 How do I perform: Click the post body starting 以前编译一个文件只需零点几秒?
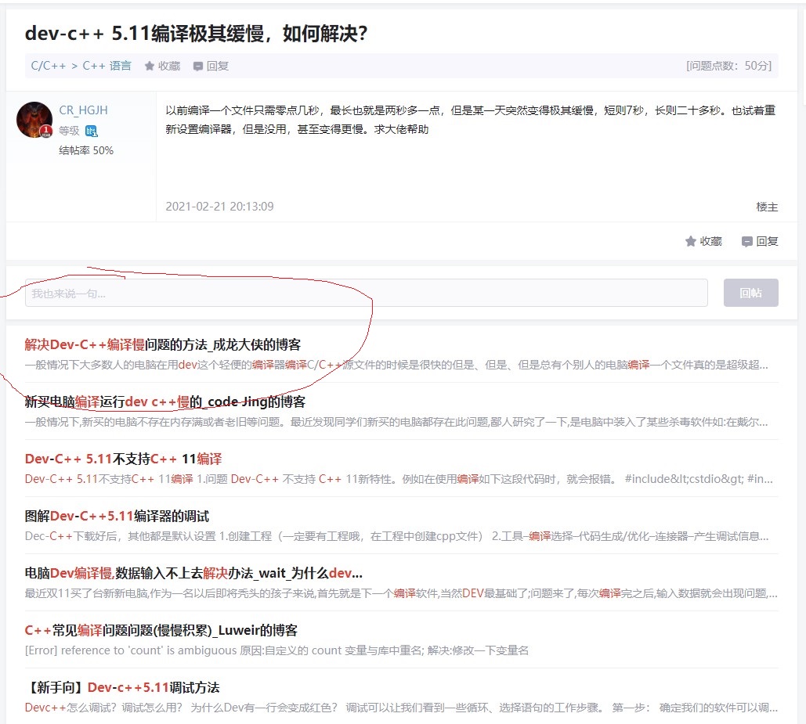click(x=470, y=120)
